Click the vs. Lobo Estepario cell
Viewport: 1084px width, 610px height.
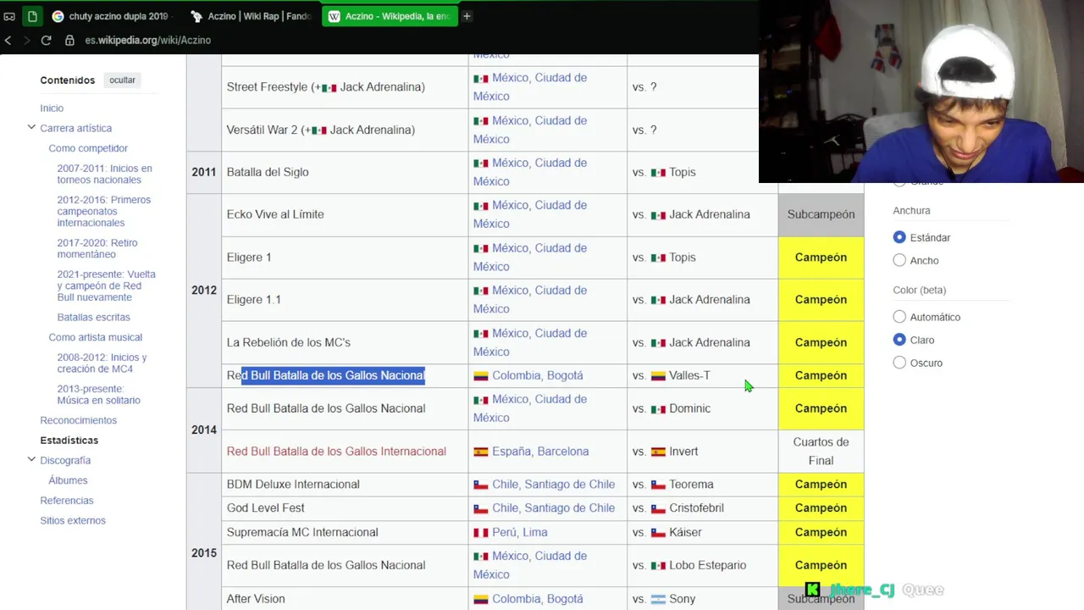[702, 565]
